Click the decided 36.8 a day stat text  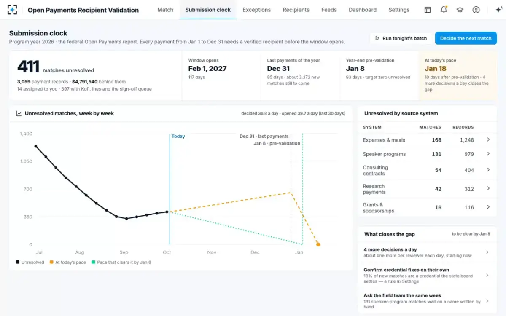point(261,113)
